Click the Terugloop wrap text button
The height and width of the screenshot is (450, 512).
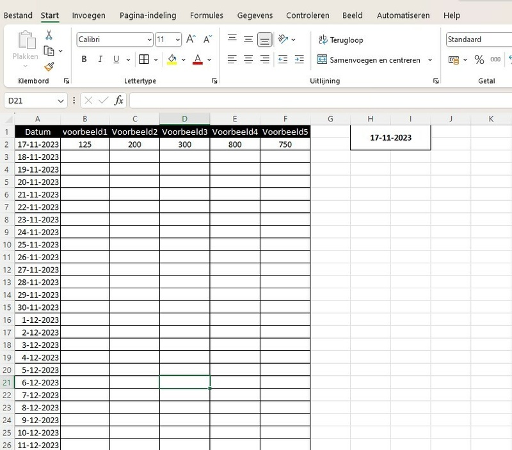(x=340, y=40)
